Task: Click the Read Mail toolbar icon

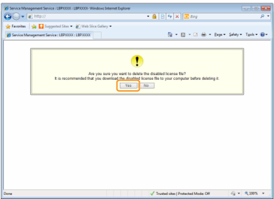Action: (x=195, y=35)
